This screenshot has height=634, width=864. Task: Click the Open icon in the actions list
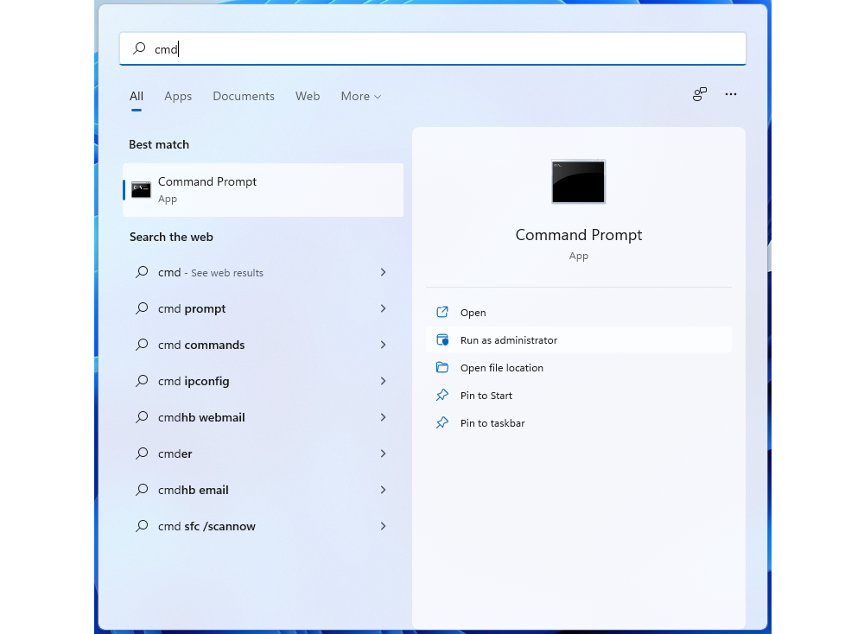point(442,313)
